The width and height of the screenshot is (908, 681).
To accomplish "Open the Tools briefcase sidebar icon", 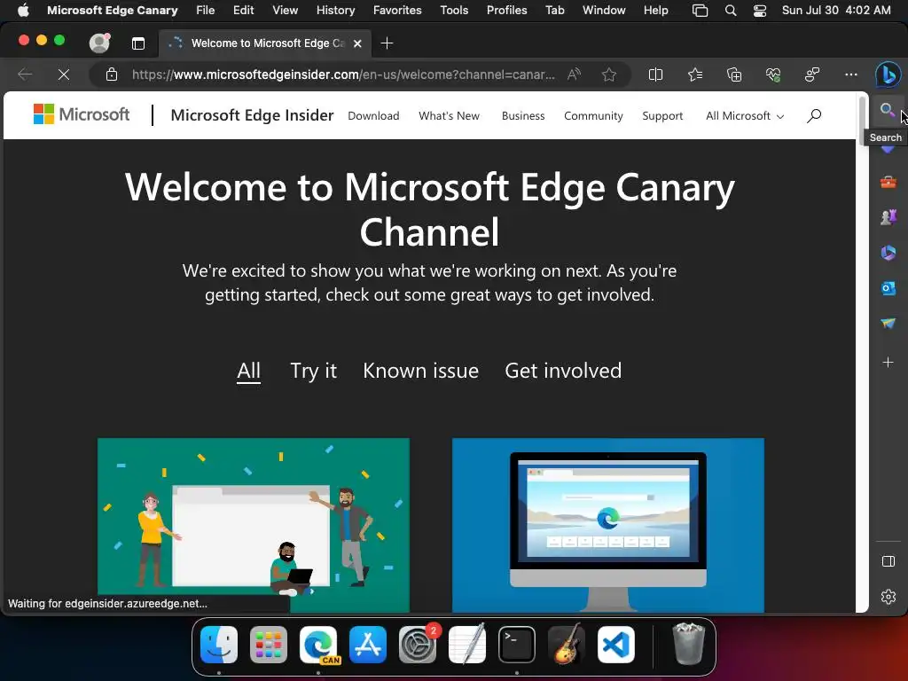I will (888, 183).
